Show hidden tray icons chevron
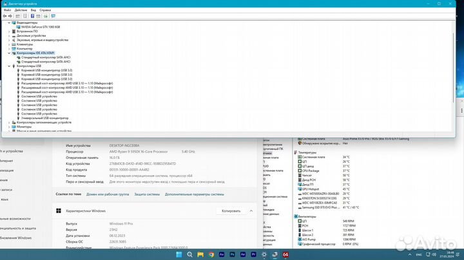This screenshot has width=464, height=260. click(410, 254)
